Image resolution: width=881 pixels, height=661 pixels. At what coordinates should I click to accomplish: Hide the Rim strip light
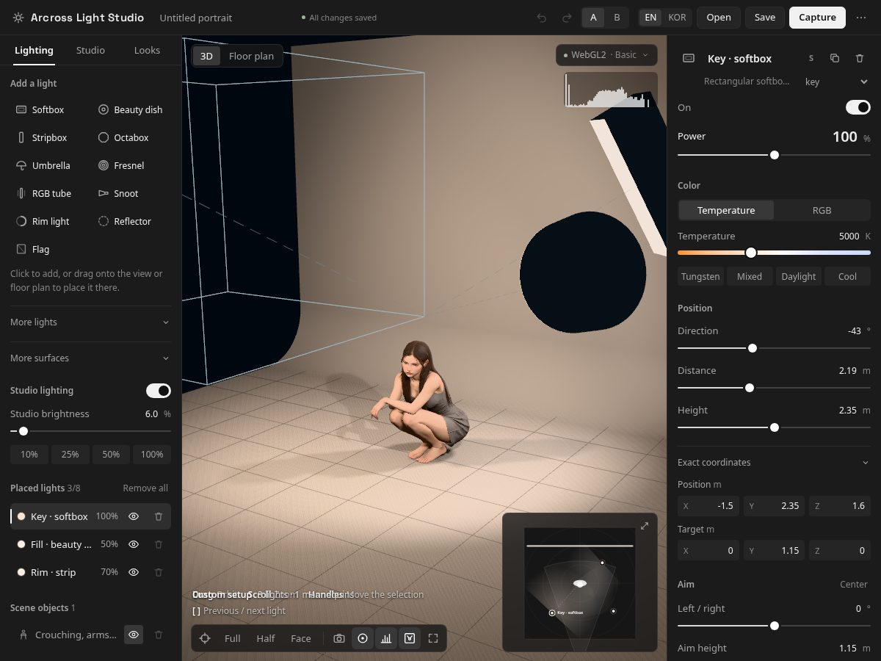134,572
